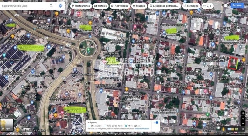Select the Museos category chip
The width and height of the screenshot is (248, 136).
coord(139,6)
